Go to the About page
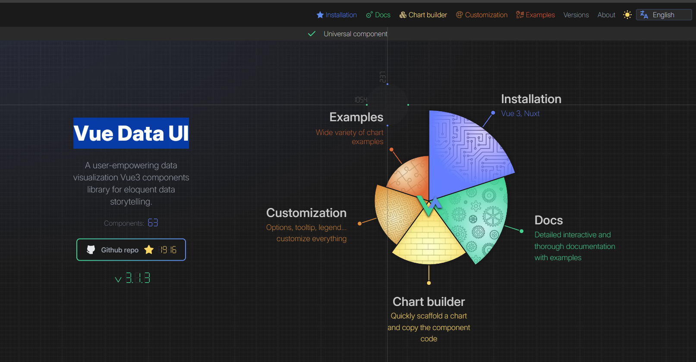Image resolution: width=696 pixels, height=362 pixels. 606,15
